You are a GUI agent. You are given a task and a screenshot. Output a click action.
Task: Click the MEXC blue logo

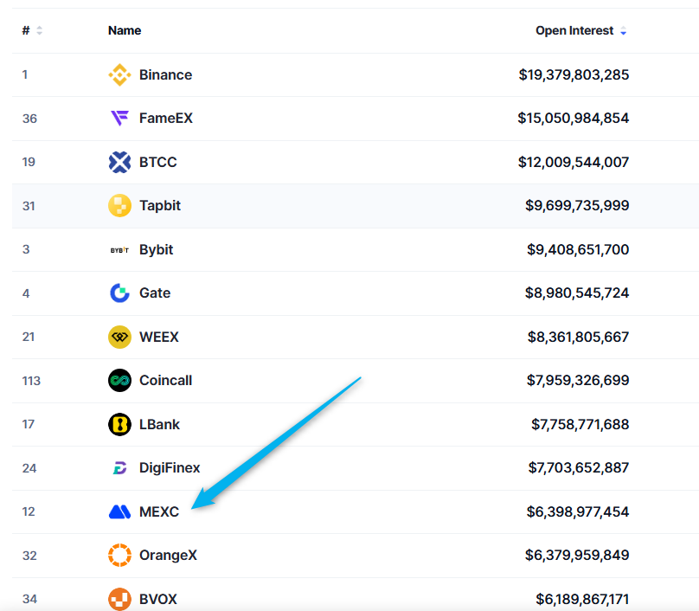(119, 511)
